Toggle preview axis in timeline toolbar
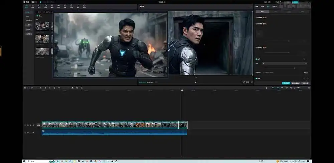Image resolution: width=334 pixels, height=163 pixels. [x=287, y=88]
